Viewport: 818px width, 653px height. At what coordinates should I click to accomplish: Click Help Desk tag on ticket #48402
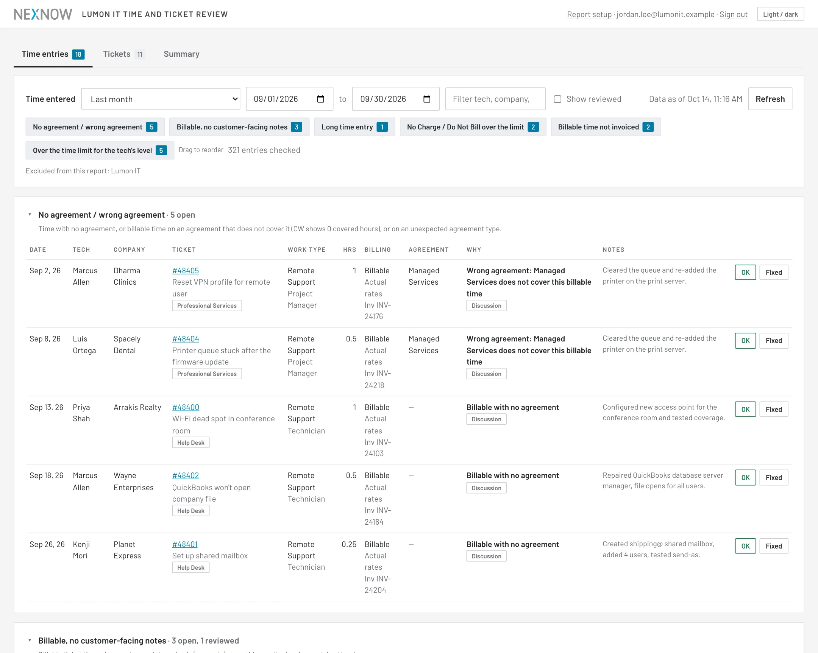tap(190, 511)
